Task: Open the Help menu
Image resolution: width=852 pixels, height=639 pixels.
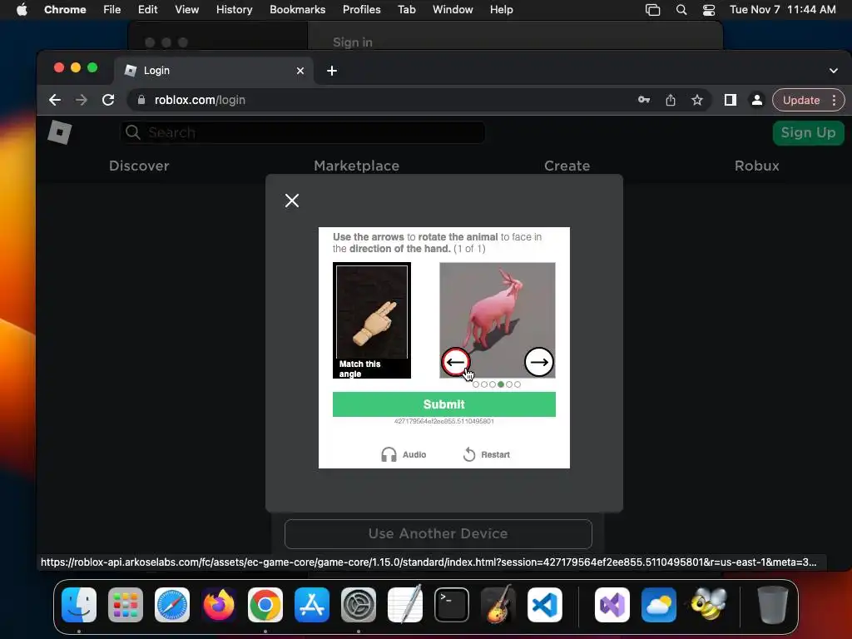Action: (501, 9)
